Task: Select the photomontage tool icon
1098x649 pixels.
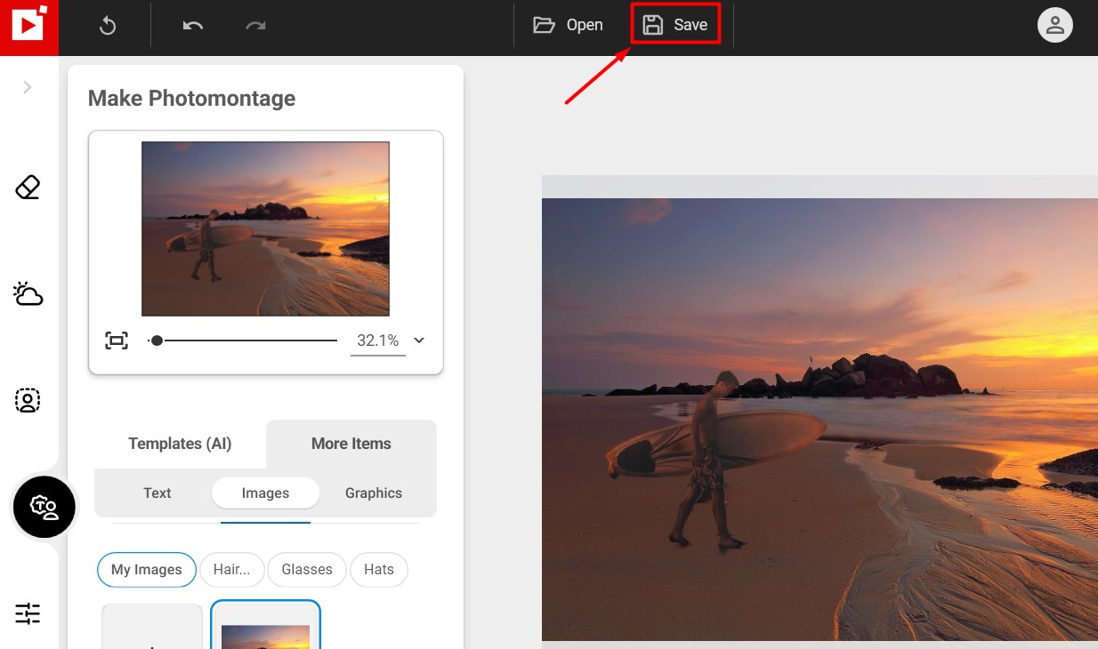Action: pos(44,507)
